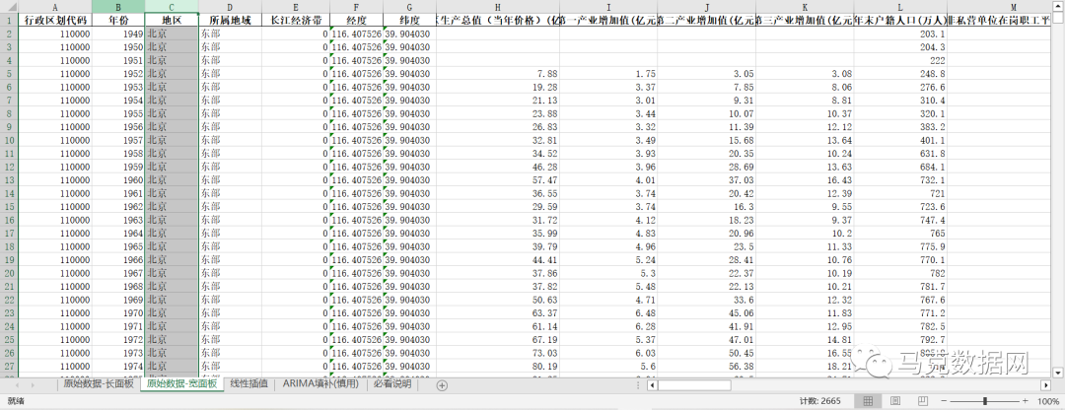Select column M header
This screenshot has width=1065, height=410.
click(998, 6)
